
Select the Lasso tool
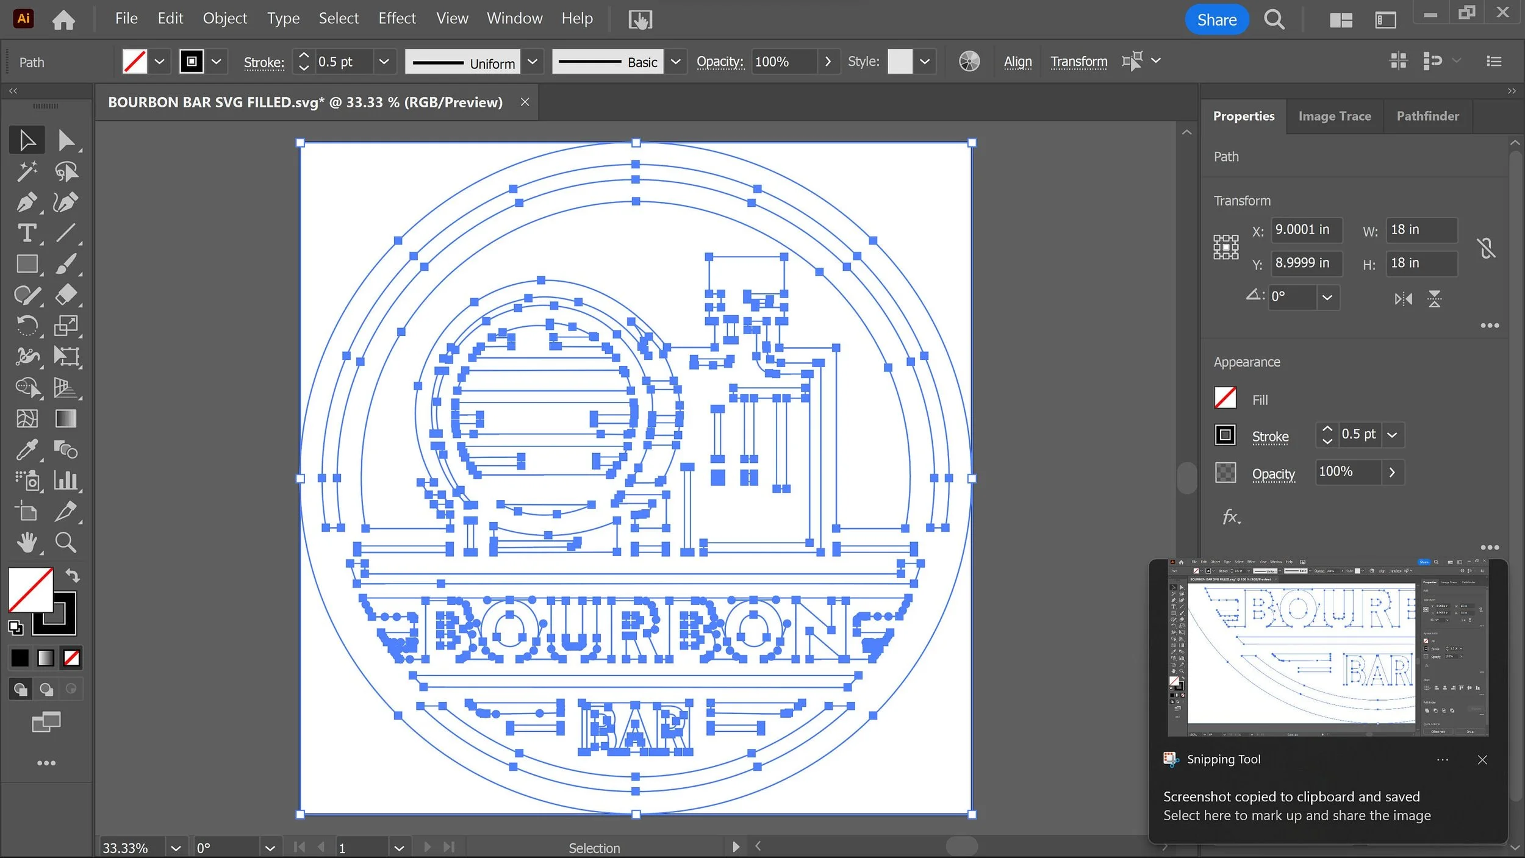(66, 171)
